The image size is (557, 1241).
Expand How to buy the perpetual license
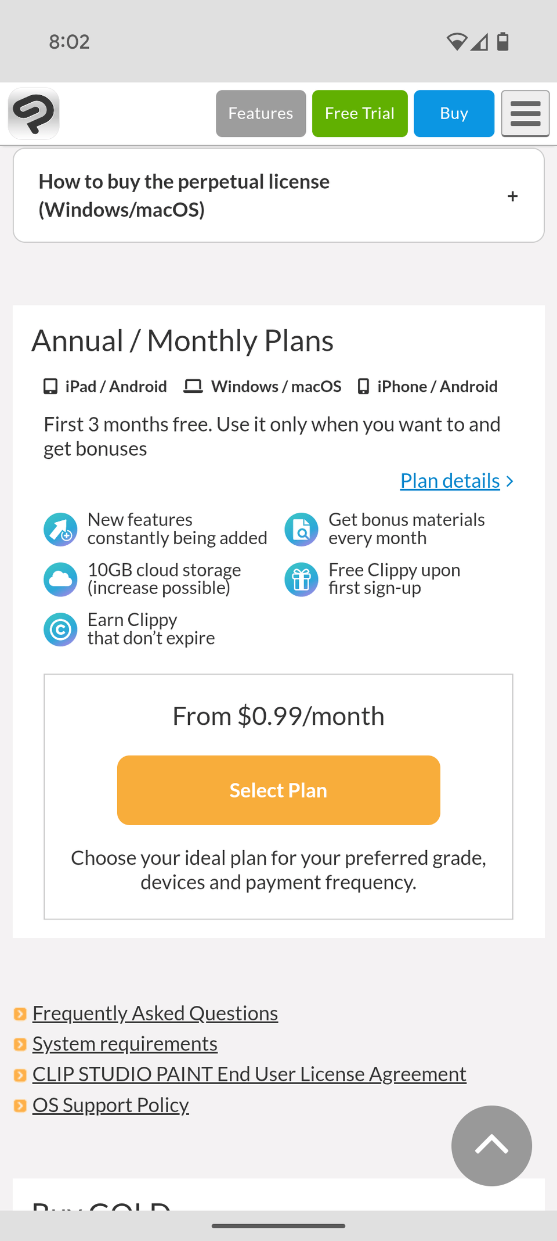[x=184, y=196]
